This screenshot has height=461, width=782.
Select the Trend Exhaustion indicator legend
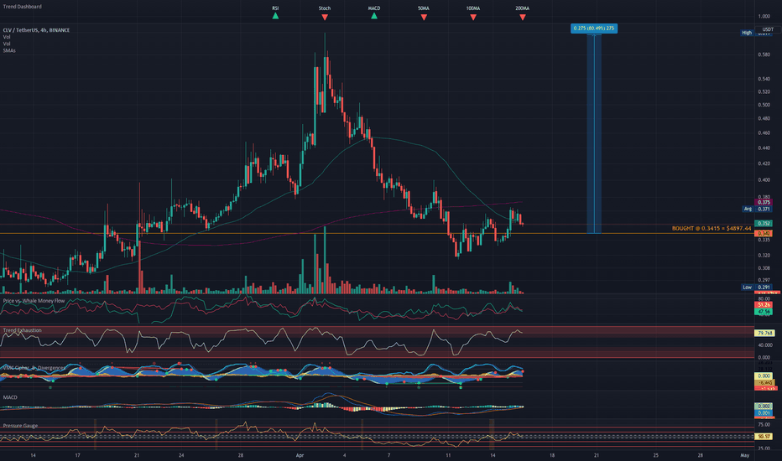[x=23, y=330]
